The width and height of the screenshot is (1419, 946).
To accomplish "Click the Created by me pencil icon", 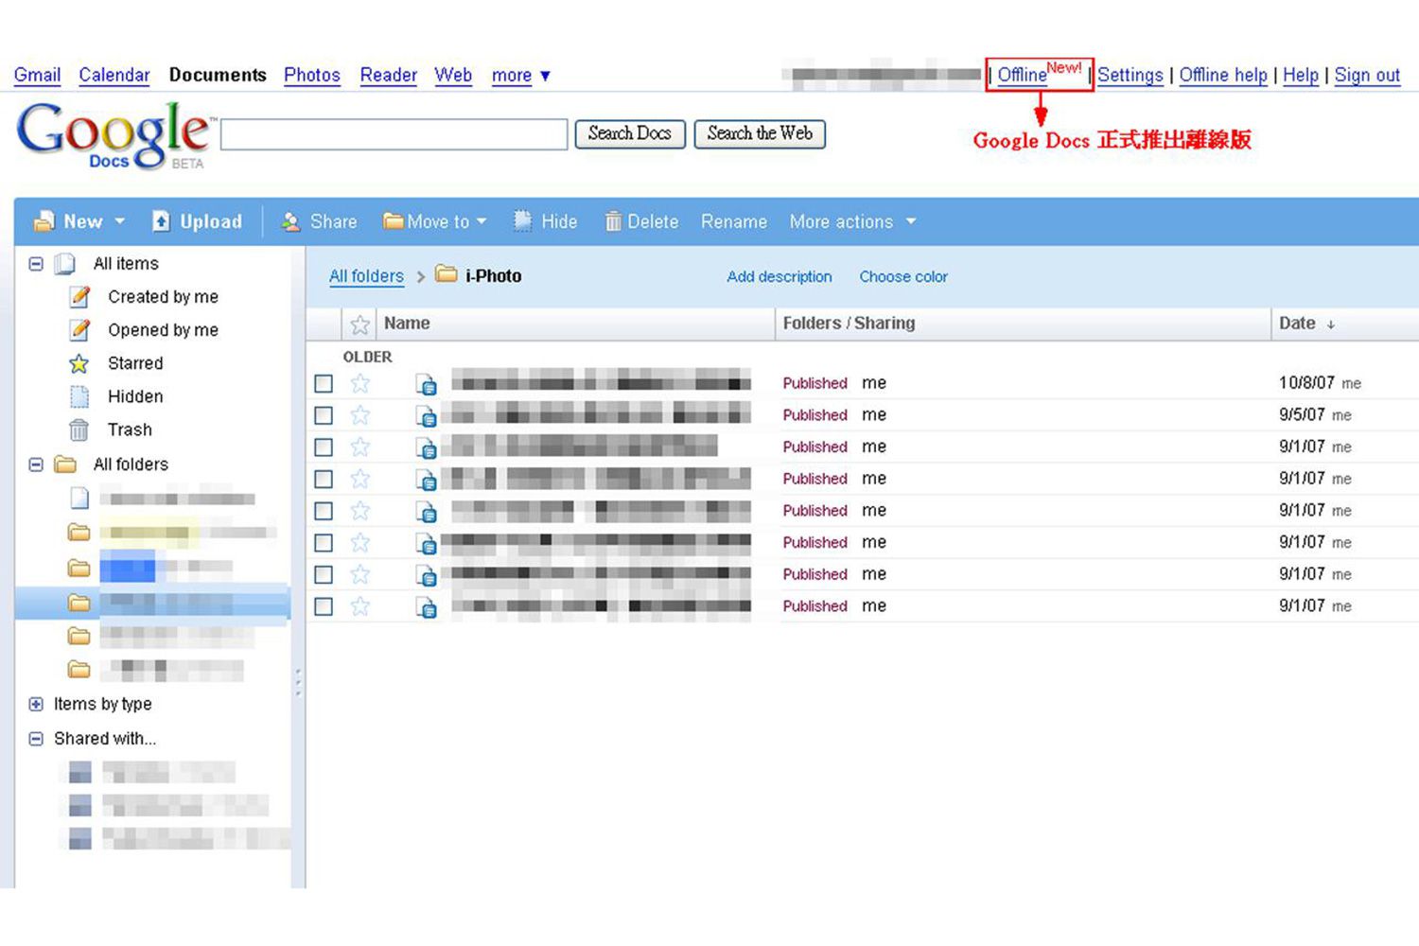I will pyautogui.click(x=80, y=297).
